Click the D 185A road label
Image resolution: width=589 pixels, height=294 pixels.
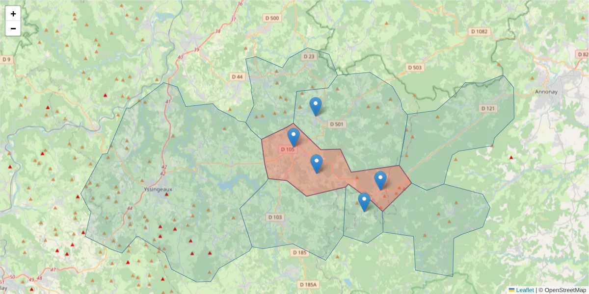[x=308, y=284]
